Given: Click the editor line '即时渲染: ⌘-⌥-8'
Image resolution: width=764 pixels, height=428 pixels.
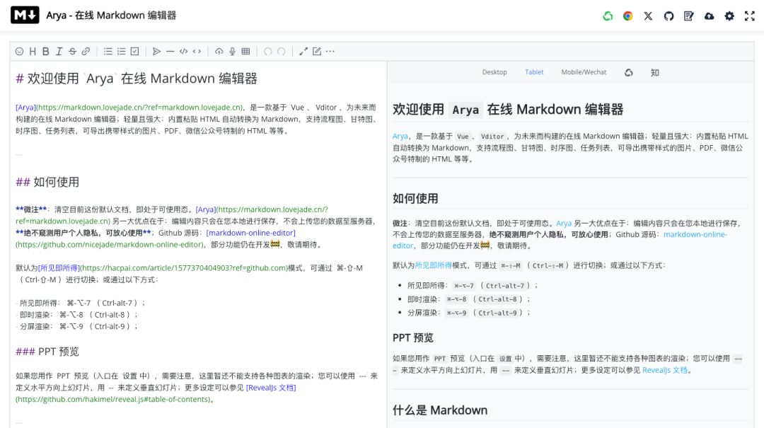Looking at the screenshot, I should click(77, 315).
